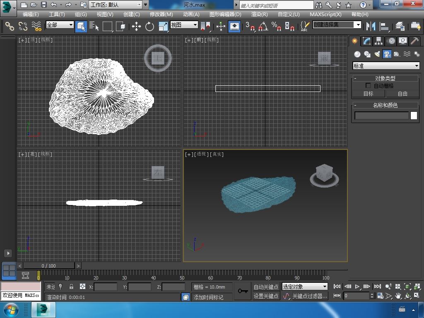Viewport: 424px width, 318px height.
Task: Toggle 自动关键点 auto key mode
Action: pos(266,287)
